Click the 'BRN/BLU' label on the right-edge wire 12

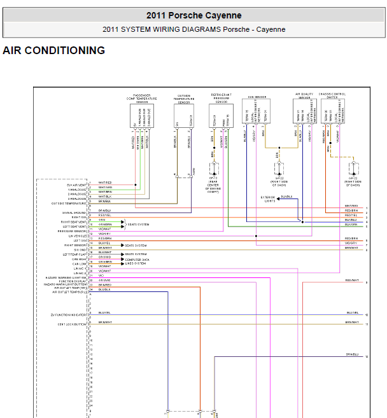[352, 354]
